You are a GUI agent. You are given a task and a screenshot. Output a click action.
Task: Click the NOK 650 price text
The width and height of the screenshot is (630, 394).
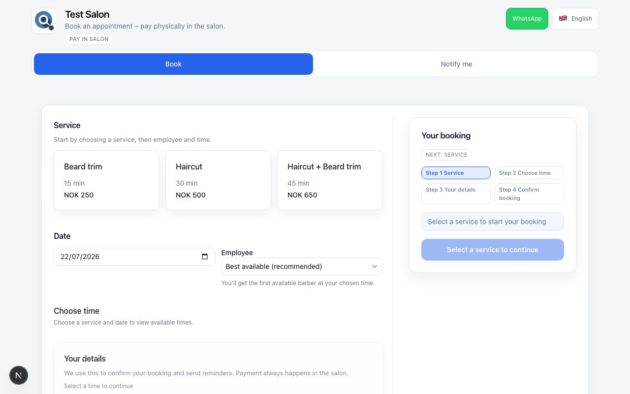[302, 195]
